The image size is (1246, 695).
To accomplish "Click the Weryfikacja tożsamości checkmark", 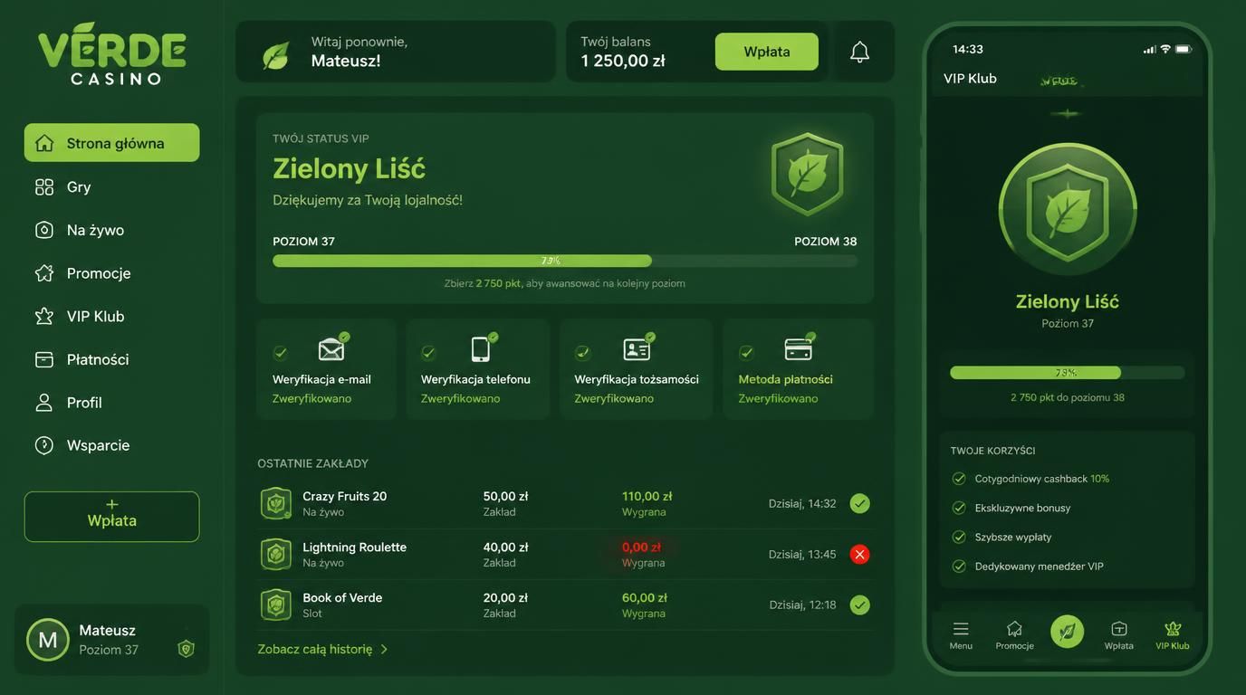I will click(583, 352).
